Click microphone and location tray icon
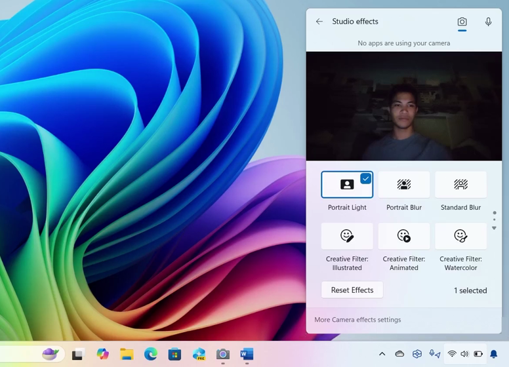509x367 pixels. coord(435,354)
